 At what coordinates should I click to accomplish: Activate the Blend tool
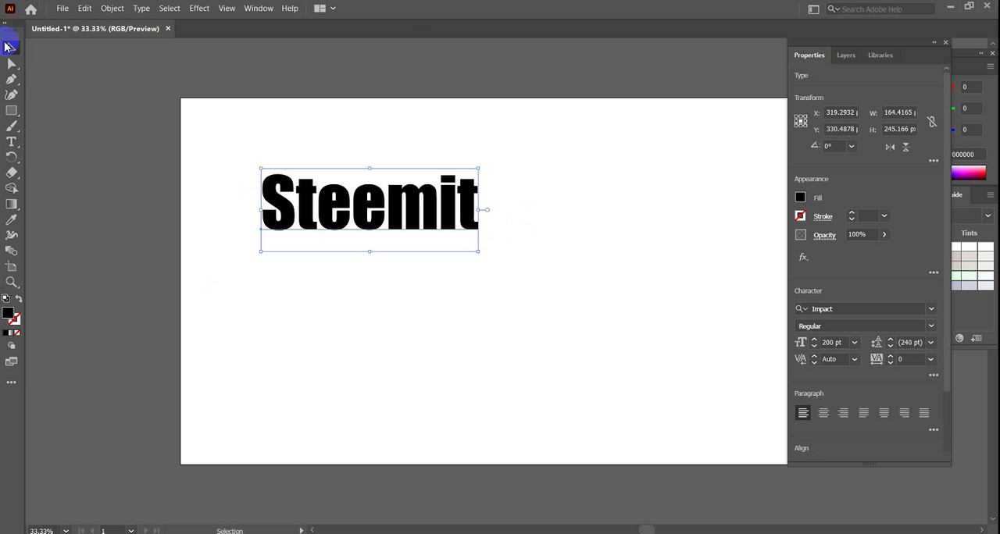coord(11,251)
